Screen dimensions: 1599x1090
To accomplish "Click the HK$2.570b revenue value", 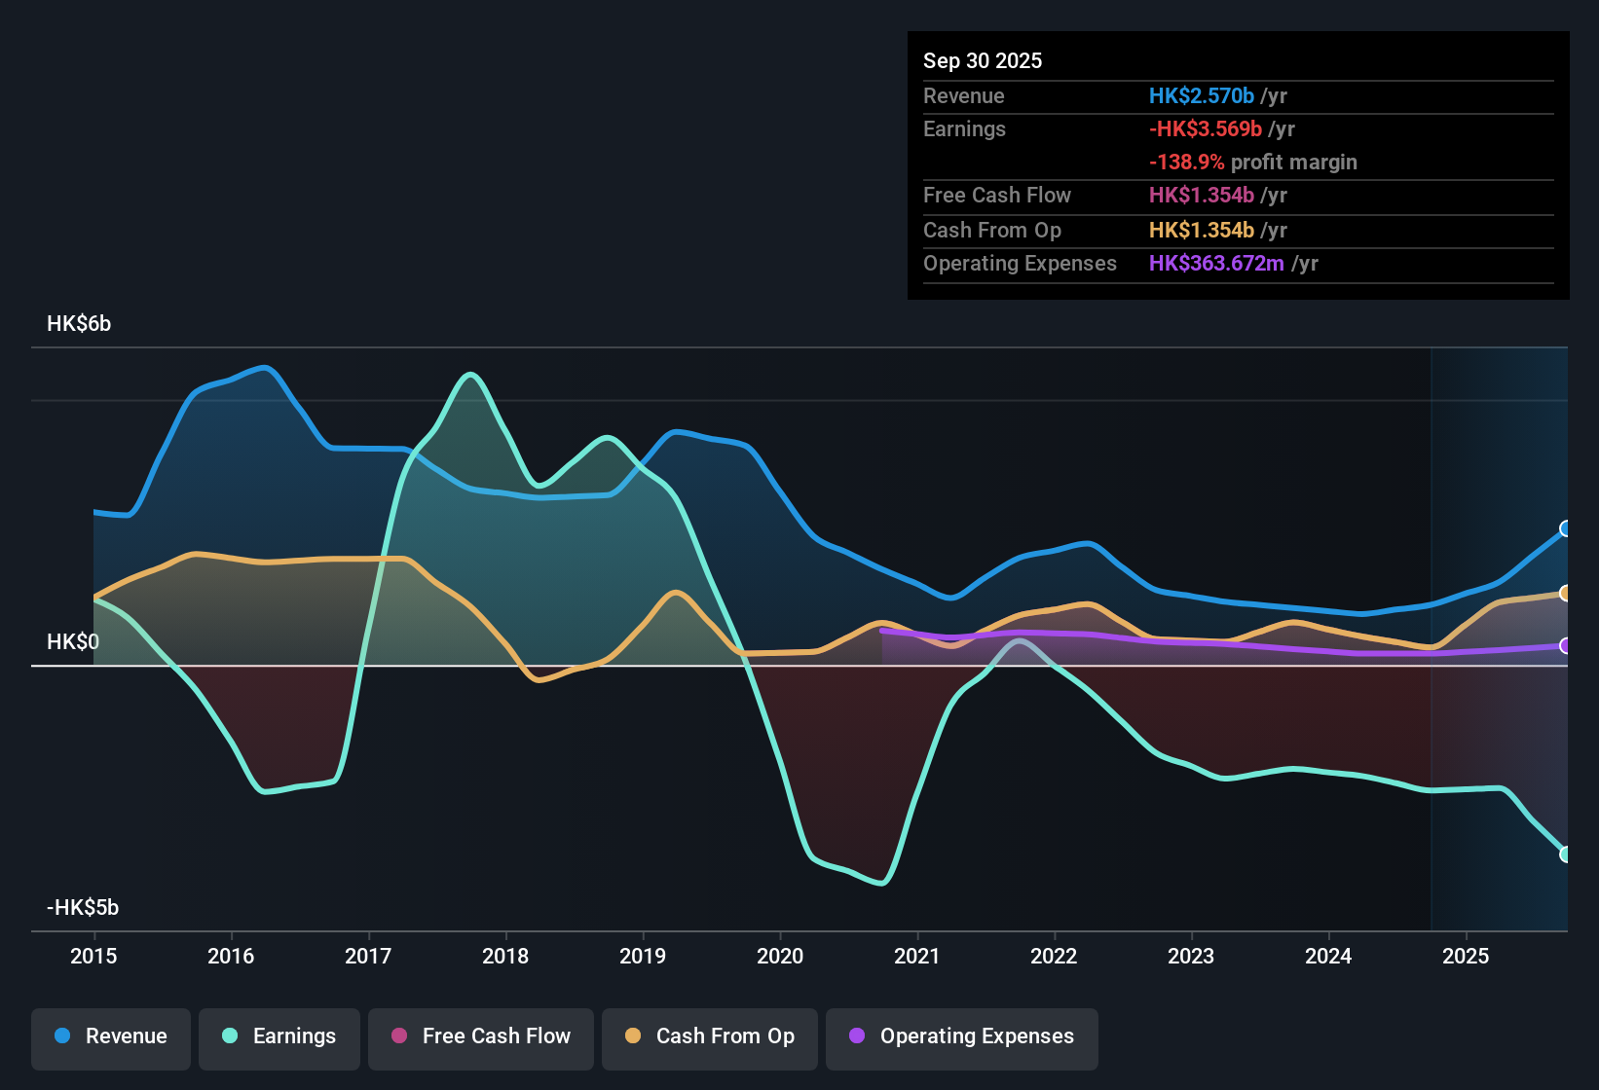I will (1201, 96).
